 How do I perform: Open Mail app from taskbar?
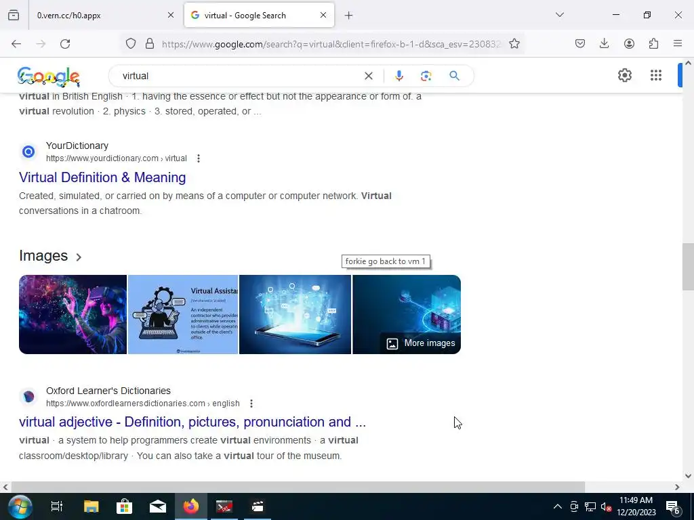(157, 506)
